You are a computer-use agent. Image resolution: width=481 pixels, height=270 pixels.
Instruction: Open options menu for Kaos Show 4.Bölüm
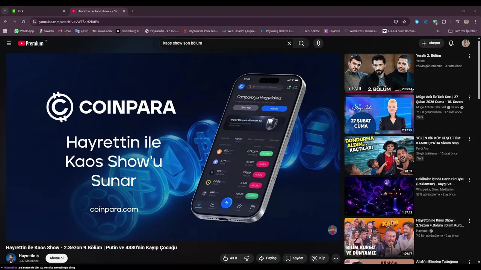click(x=469, y=221)
